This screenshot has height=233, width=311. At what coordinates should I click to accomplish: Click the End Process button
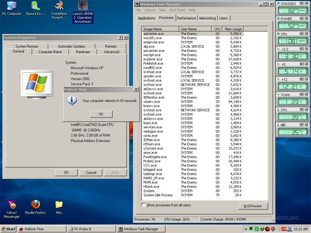click(252, 206)
